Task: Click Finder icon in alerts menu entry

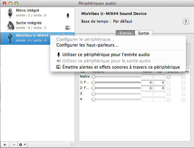Action: [58, 67]
